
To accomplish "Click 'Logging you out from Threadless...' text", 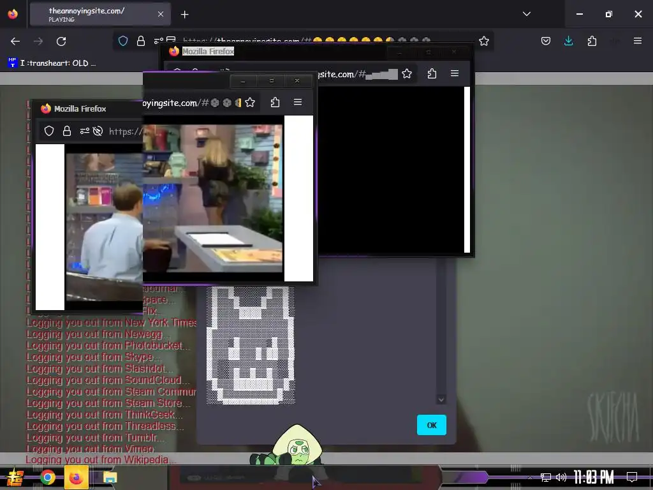I will [105, 426].
